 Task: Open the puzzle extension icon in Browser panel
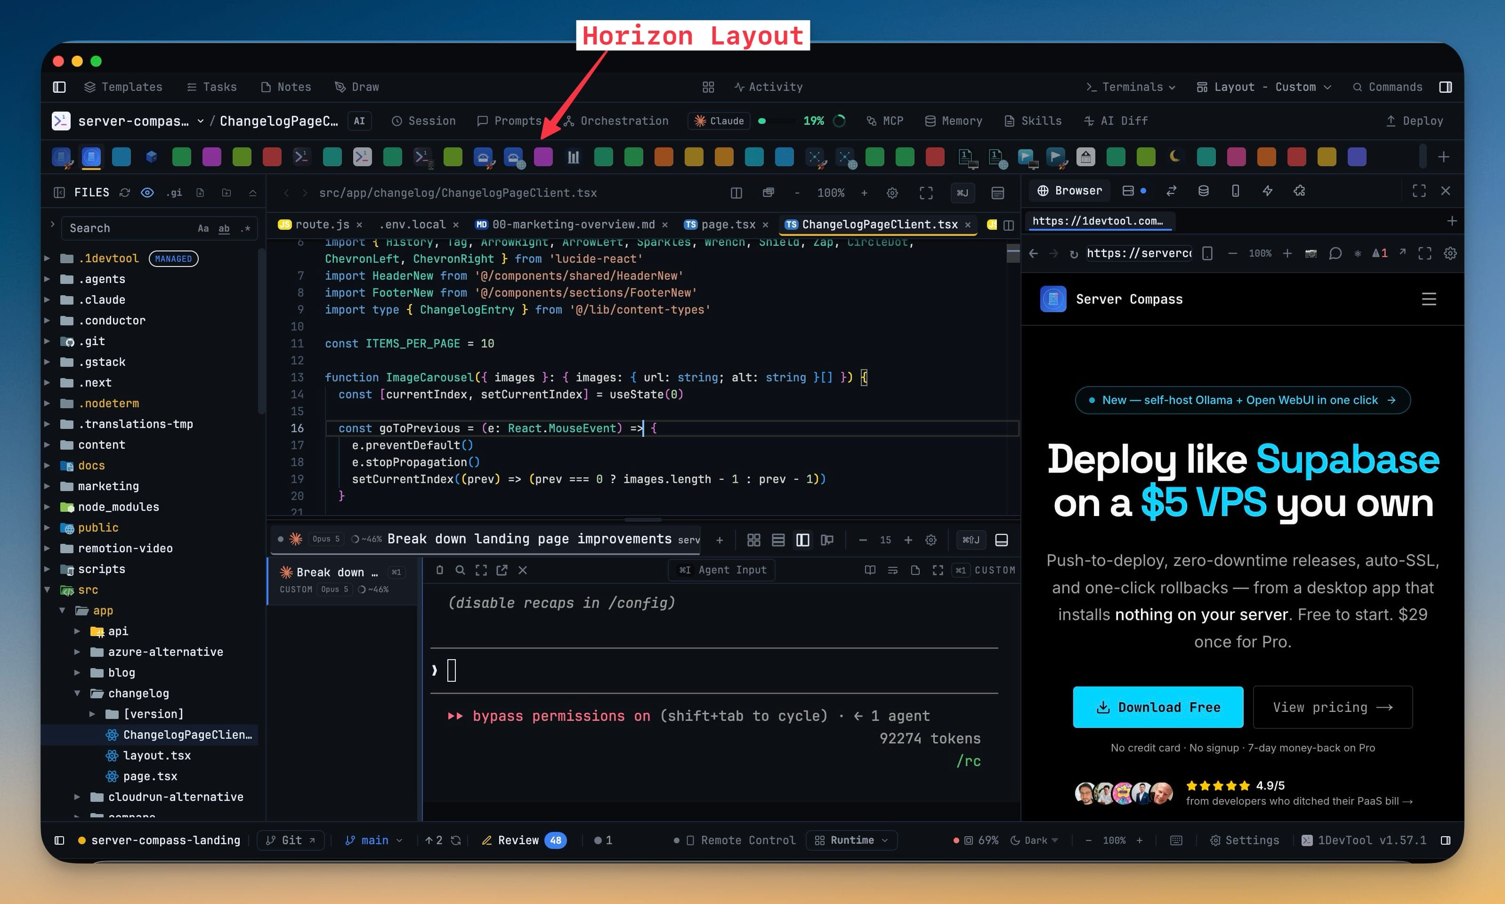[x=1299, y=191]
